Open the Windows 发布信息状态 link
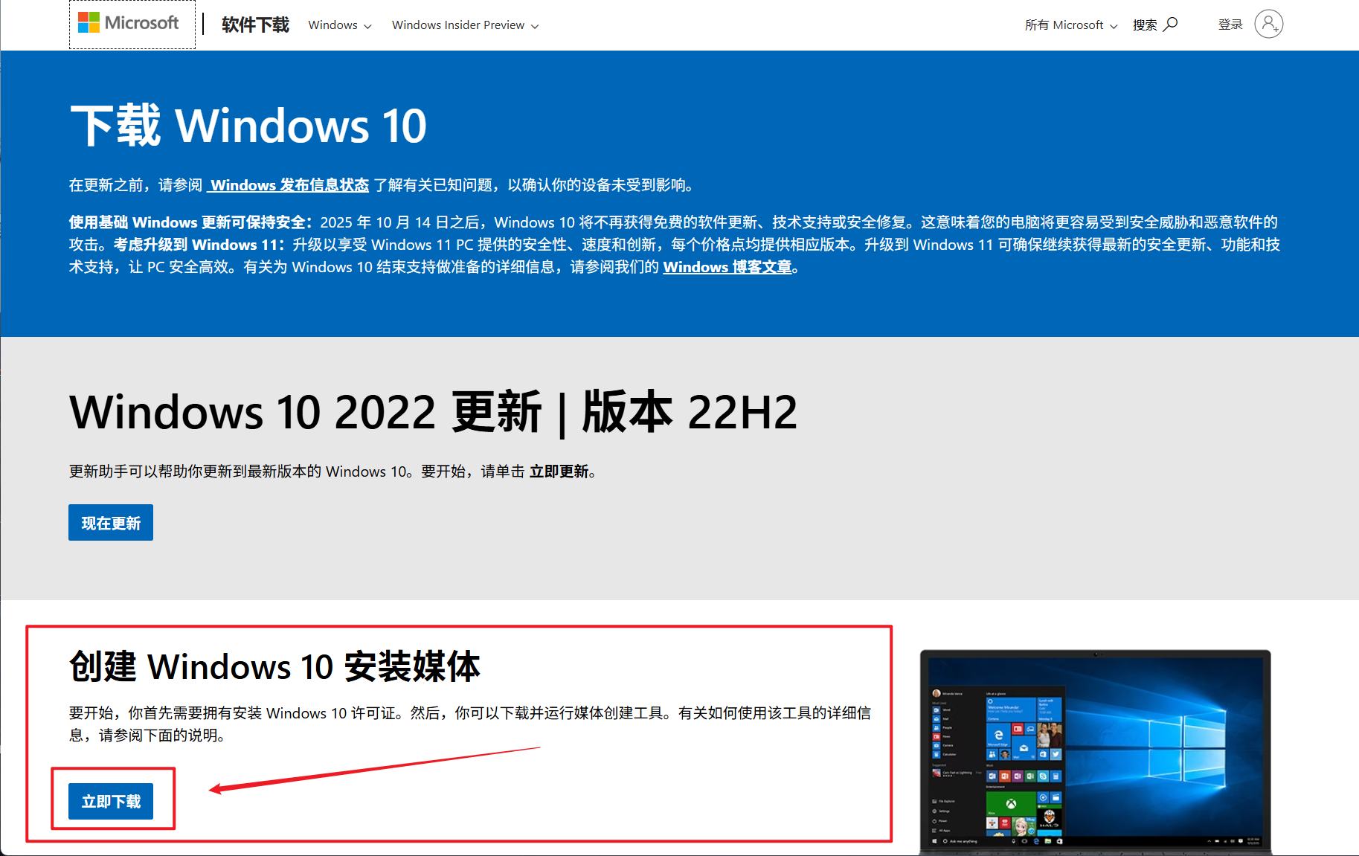 click(288, 185)
